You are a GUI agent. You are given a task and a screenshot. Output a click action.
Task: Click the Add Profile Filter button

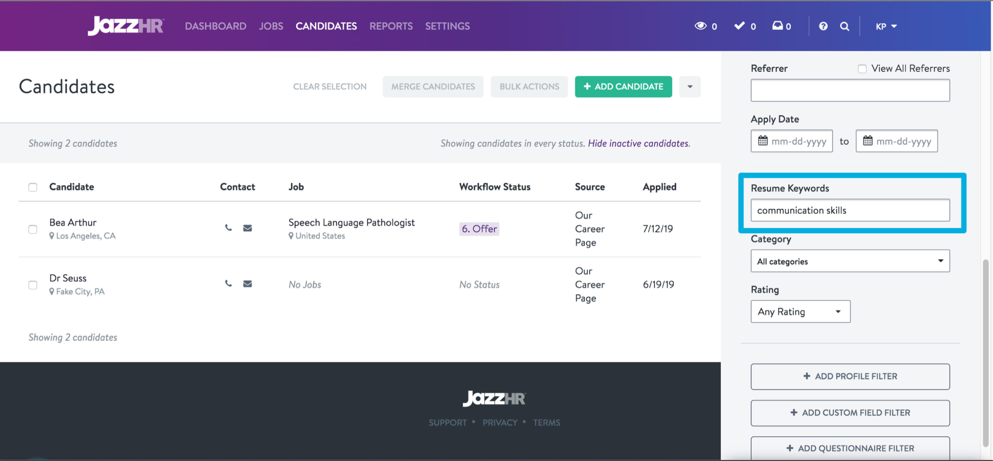click(850, 376)
